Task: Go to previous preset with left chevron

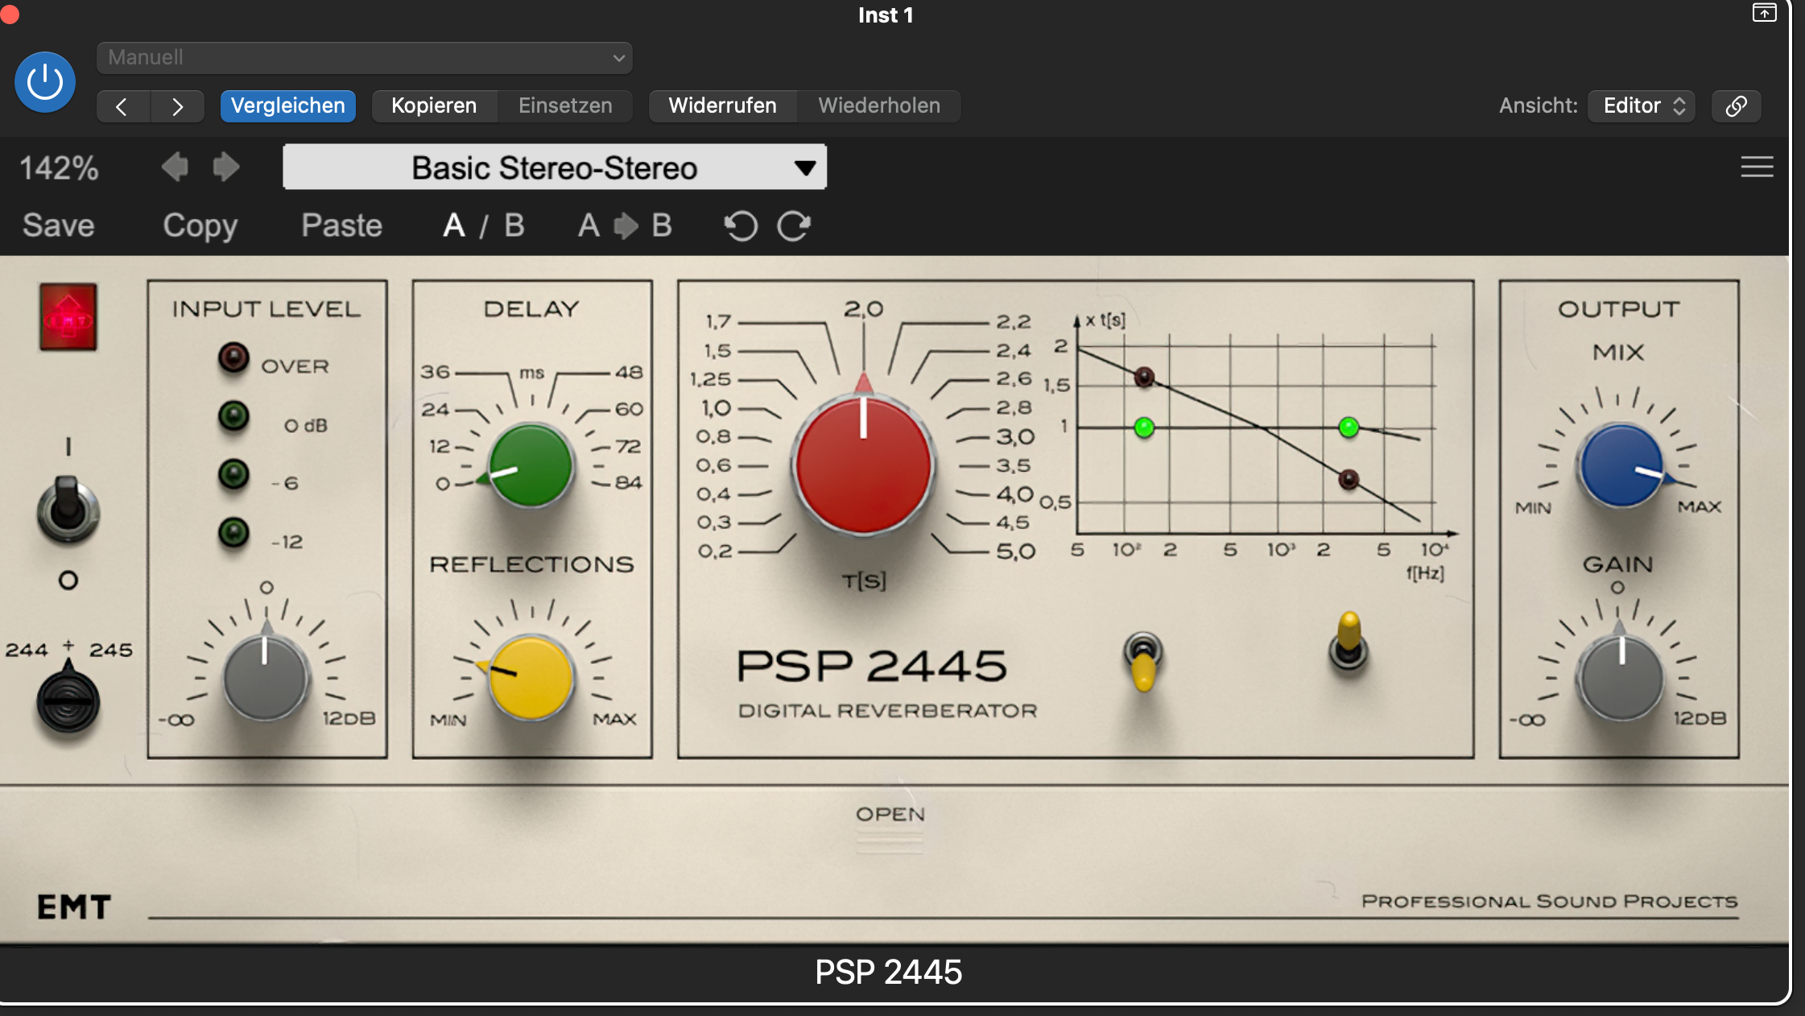Action: (122, 106)
